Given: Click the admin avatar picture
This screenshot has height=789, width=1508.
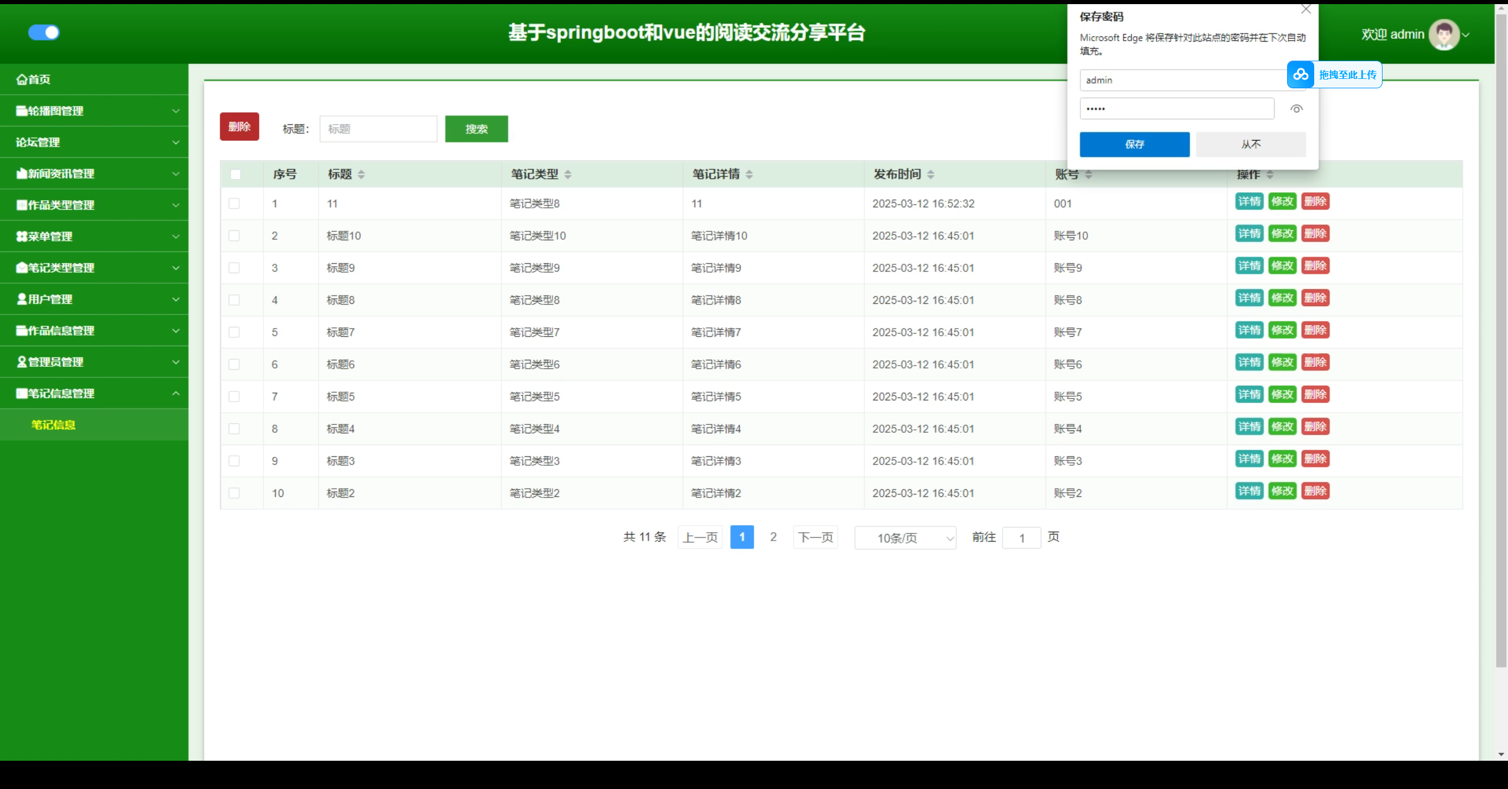Looking at the screenshot, I should click(x=1443, y=34).
